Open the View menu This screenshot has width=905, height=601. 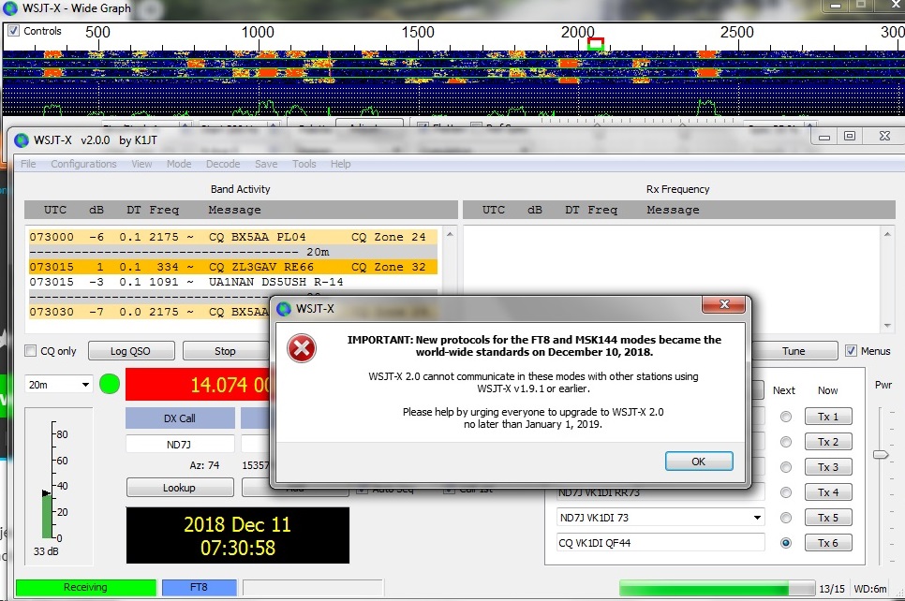pos(141,164)
